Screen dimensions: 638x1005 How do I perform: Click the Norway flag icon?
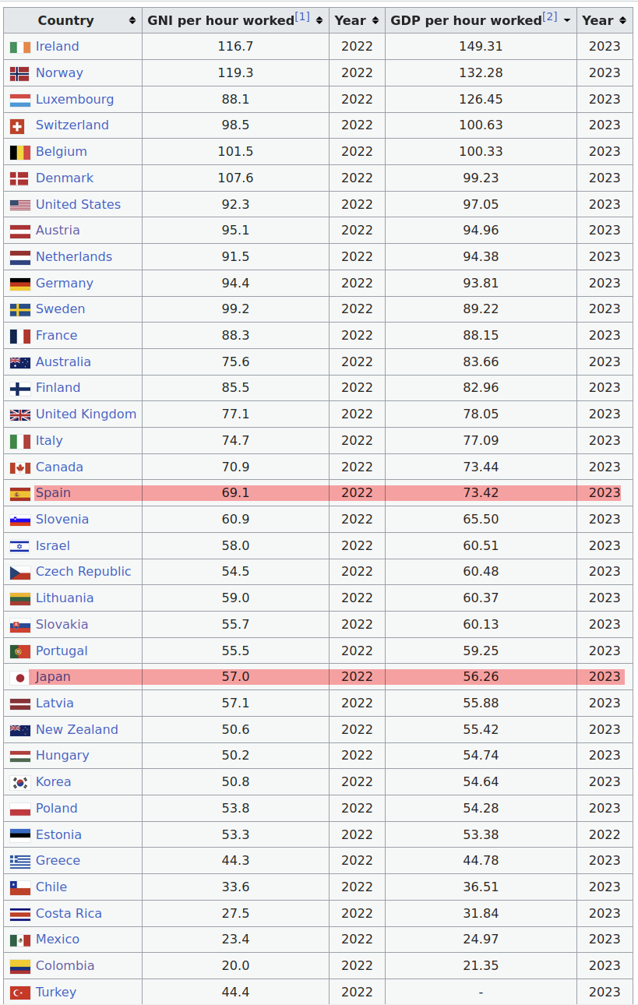point(20,73)
